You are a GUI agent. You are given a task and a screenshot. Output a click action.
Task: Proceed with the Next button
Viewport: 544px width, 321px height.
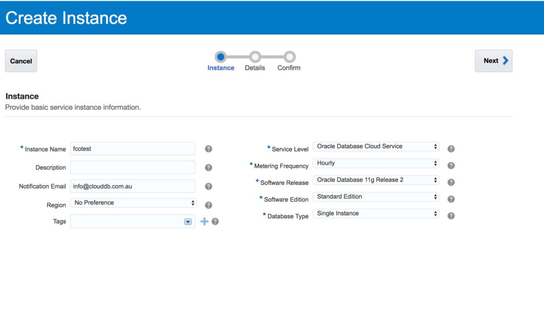(x=494, y=61)
